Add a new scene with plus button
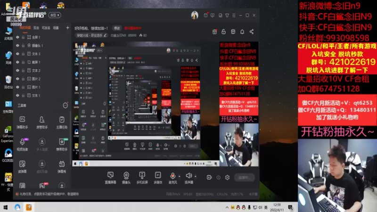Screen dimensions: 377x212 click(67, 28)
